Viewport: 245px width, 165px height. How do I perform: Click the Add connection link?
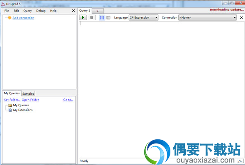(x=23, y=18)
